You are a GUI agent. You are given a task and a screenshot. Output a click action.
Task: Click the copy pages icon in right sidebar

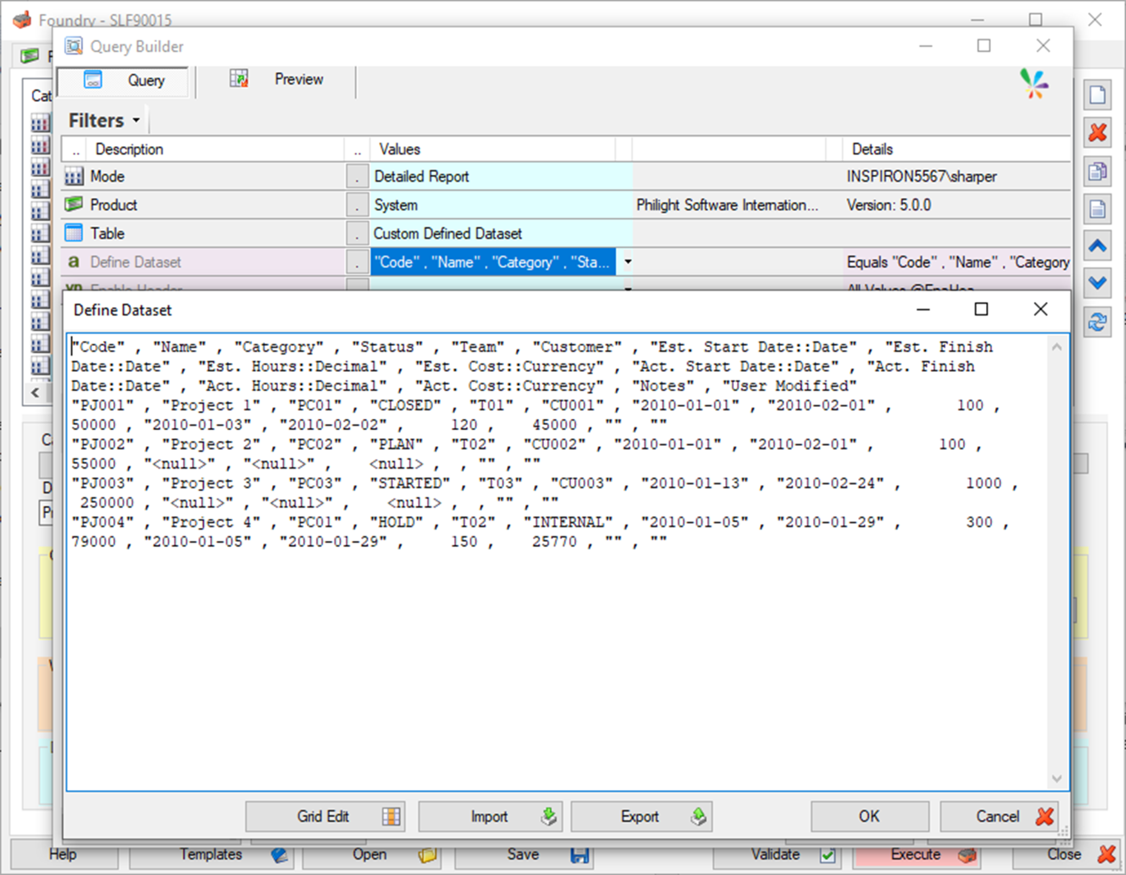pyautogui.click(x=1097, y=171)
